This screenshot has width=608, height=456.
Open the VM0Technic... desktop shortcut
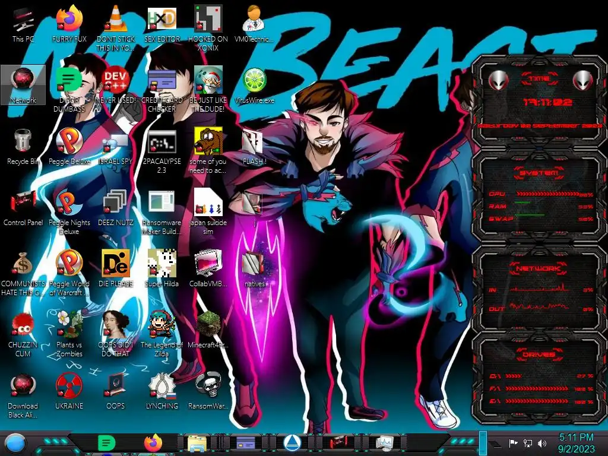(254, 24)
